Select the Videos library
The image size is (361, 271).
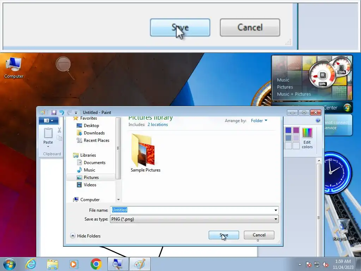point(90,185)
